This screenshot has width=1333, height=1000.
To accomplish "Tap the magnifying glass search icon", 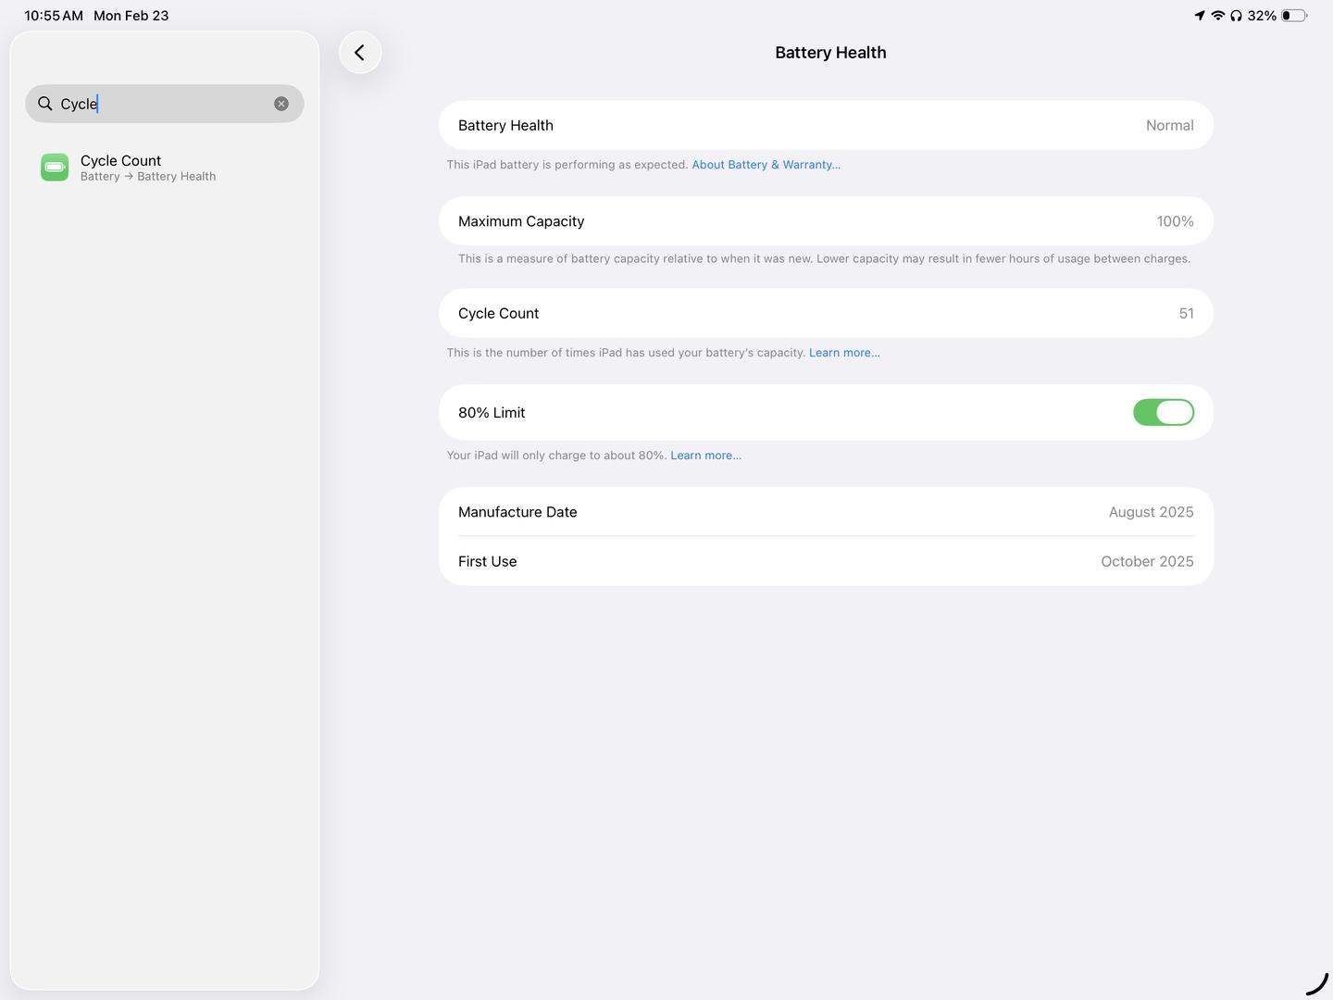I will point(44,104).
